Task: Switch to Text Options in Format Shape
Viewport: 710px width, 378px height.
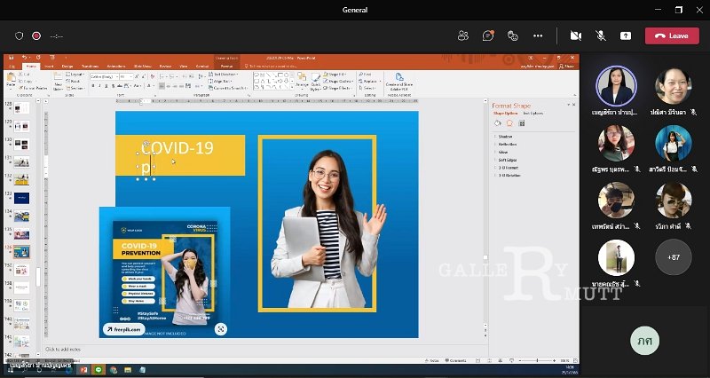Action: tap(533, 114)
